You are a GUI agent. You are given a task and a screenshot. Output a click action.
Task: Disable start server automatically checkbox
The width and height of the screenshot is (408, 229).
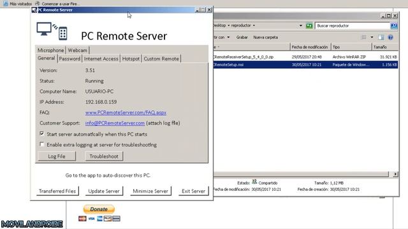click(41, 134)
